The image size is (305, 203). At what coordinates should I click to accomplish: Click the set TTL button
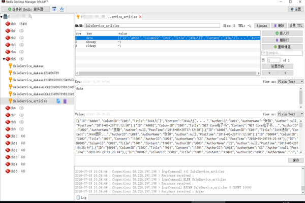(x=295, y=26)
